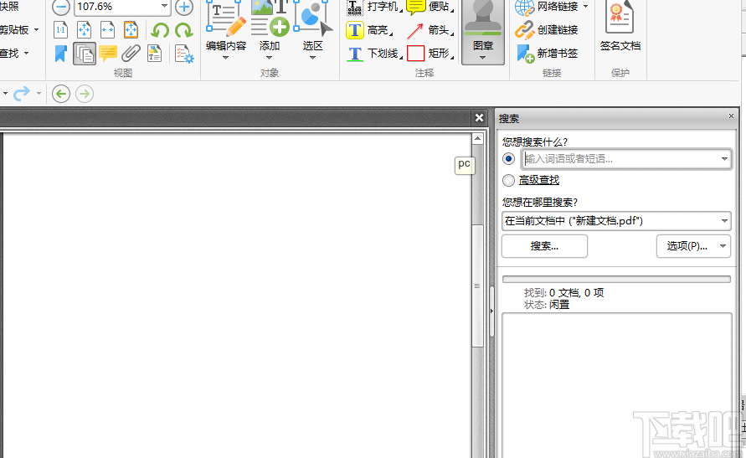Screen dimensions: 746x458
Task: Select the orange fit visible icon
Action: click(x=131, y=30)
